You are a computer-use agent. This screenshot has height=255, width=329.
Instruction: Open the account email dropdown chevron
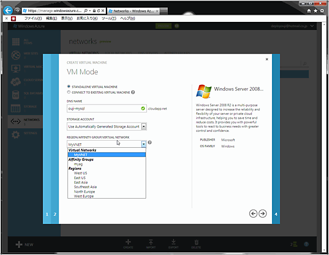[x=312, y=26]
